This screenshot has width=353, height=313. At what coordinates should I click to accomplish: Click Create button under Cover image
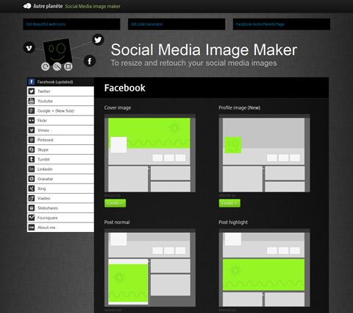click(x=115, y=203)
